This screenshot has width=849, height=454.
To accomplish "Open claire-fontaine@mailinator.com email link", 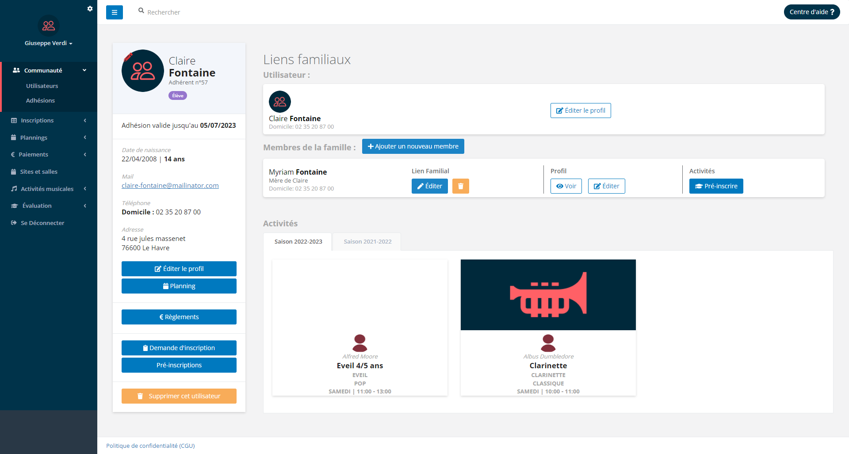I will tap(170, 185).
